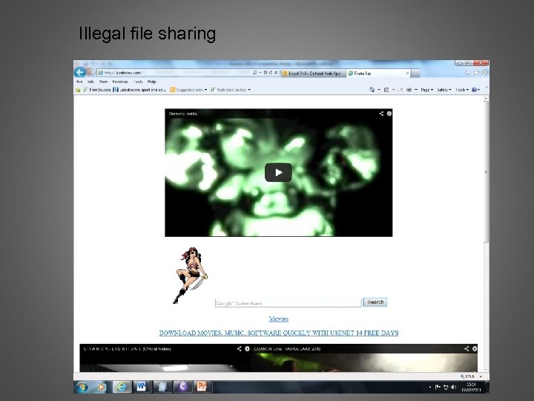Select the Pirate Bay tab
This screenshot has width=534, height=401.
tap(378, 73)
